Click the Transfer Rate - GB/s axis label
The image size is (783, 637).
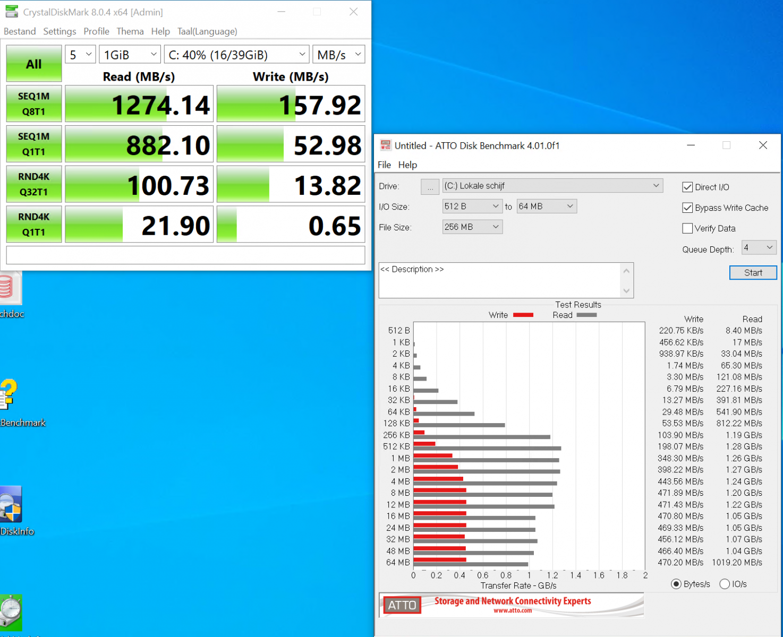[x=518, y=586]
